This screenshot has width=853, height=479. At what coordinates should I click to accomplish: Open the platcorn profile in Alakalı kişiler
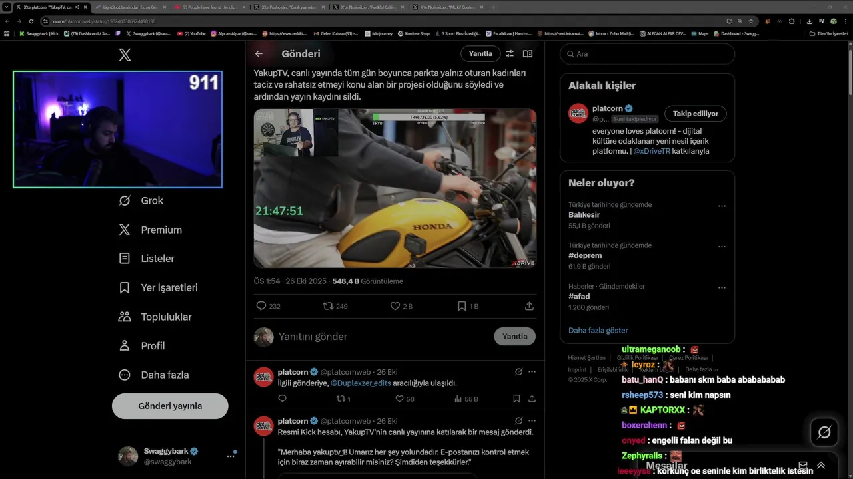point(608,108)
